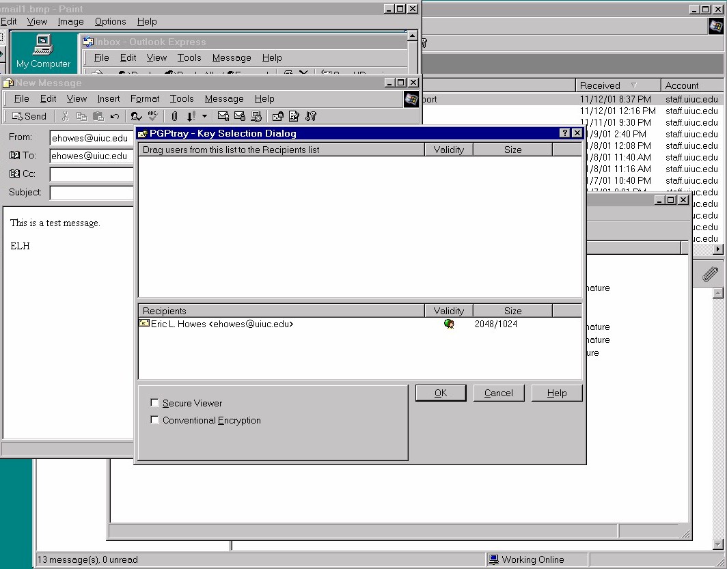
Task: Open the Options menu in Paint
Action: pos(111,21)
